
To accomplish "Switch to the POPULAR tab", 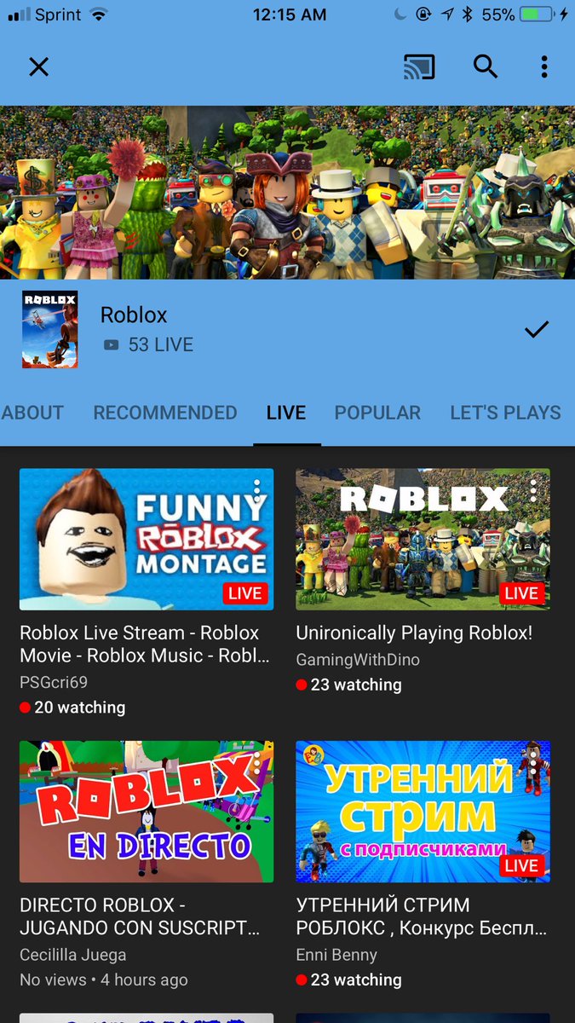I will 377,413.
